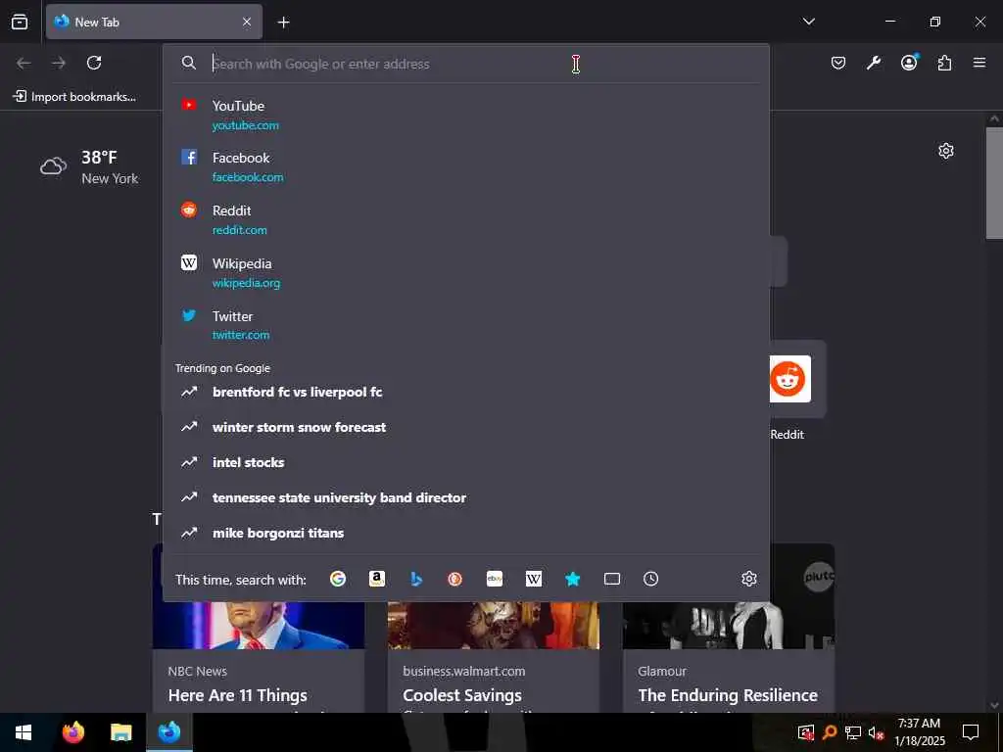Expand the list all tabs chevron
This screenshot has width=1003, height=752.
(x=808, y=22)
